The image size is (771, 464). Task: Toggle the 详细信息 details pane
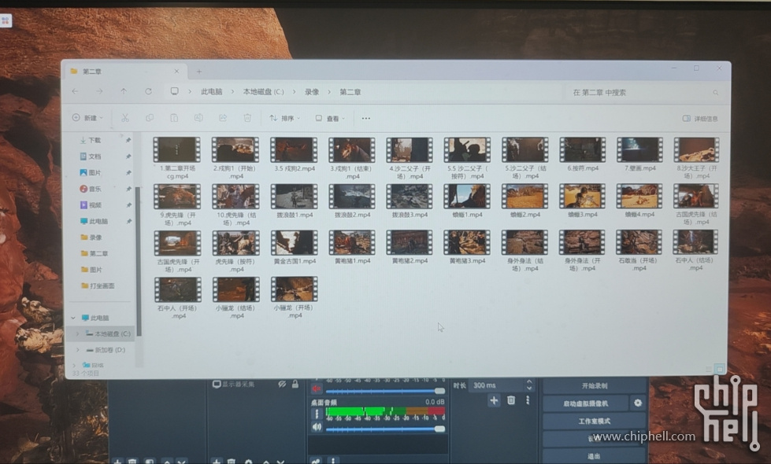coord(699,119)
